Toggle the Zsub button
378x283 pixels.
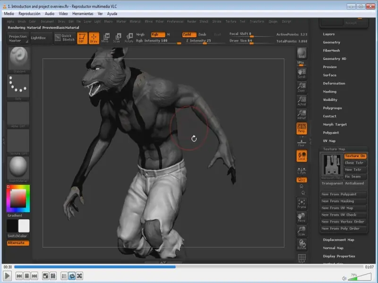(202, 34)
